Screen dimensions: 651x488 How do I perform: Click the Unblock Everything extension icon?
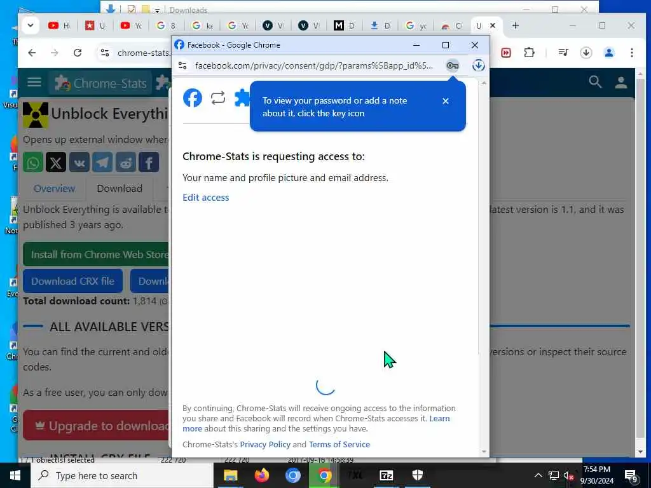click(x=36, y=115)
